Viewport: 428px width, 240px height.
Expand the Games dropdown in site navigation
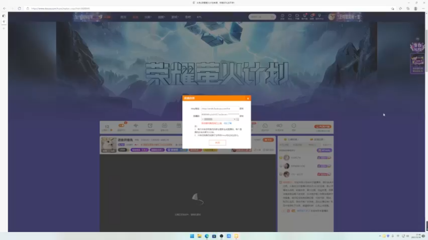[x=175, y=17]
